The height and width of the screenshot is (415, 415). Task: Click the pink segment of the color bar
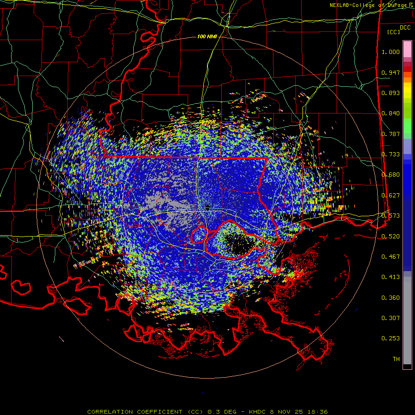tap(407, 49)
